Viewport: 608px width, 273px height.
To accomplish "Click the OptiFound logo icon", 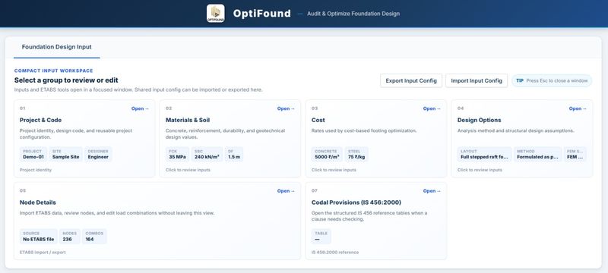I will click(216, 14).
